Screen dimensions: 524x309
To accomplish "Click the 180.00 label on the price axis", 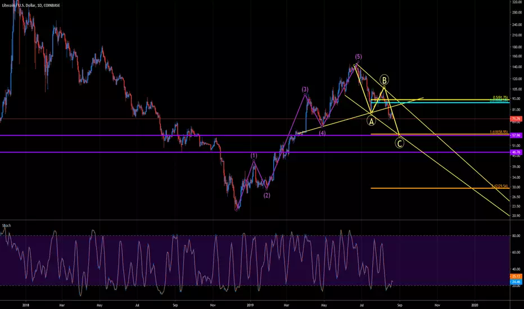I will [517, 47].
